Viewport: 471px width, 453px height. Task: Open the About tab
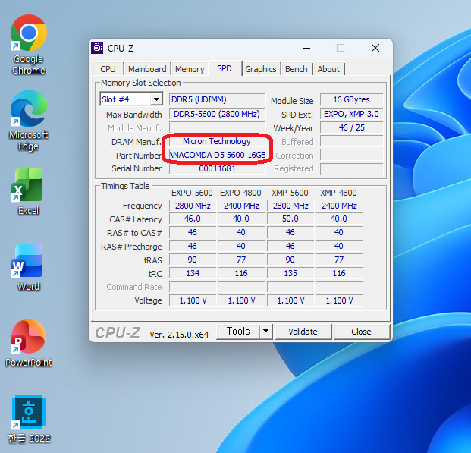[328, 69]
